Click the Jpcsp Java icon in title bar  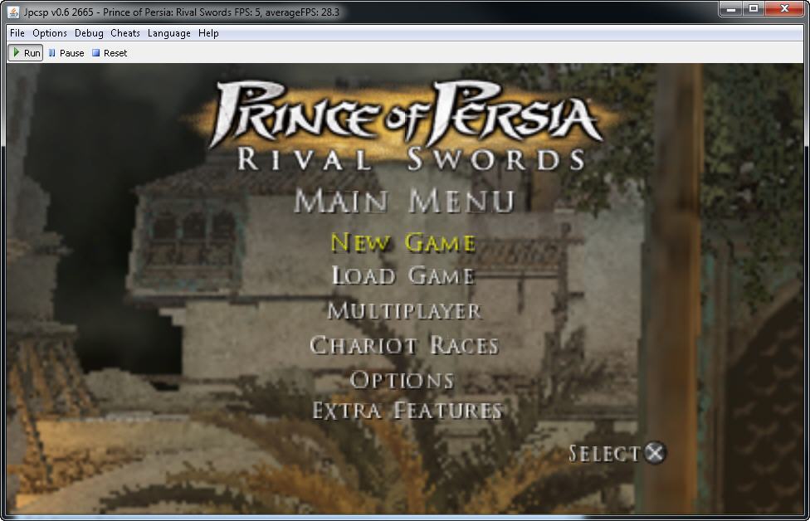tap(13, 12)
